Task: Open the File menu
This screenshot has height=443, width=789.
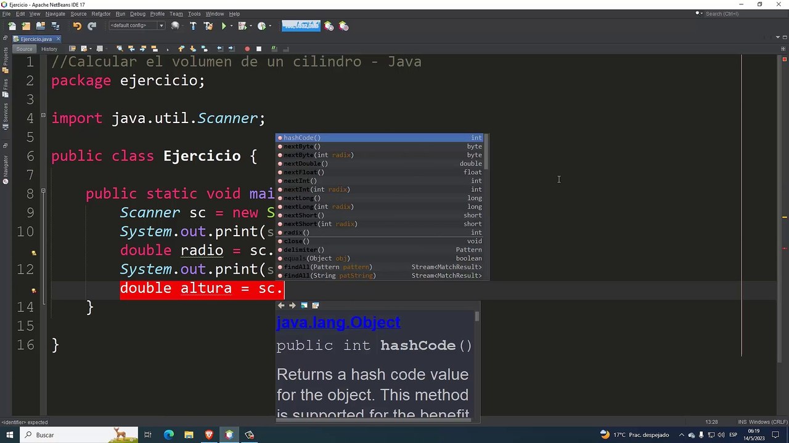Action: 6,14
